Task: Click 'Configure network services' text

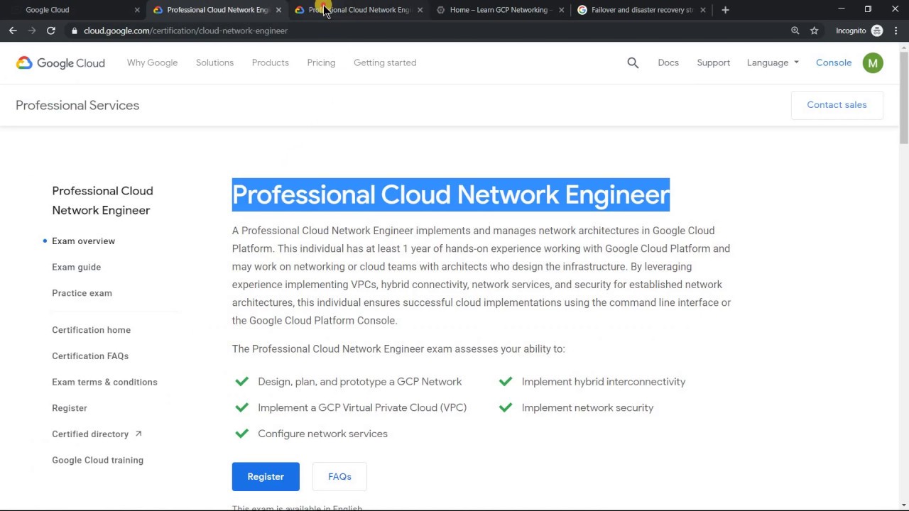Action: pos(322,434)
